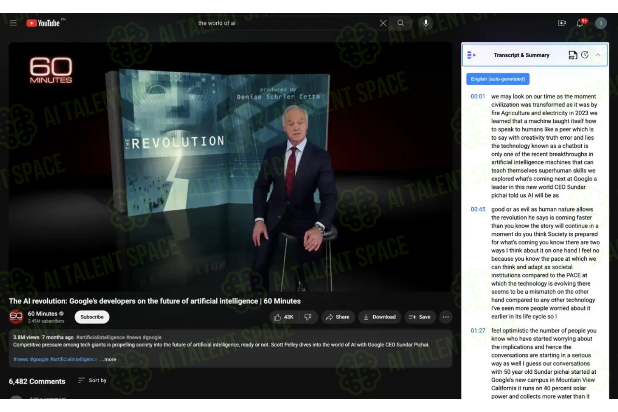
Task: Click the '6,482 Comments' heading
Action: (37, 382)
